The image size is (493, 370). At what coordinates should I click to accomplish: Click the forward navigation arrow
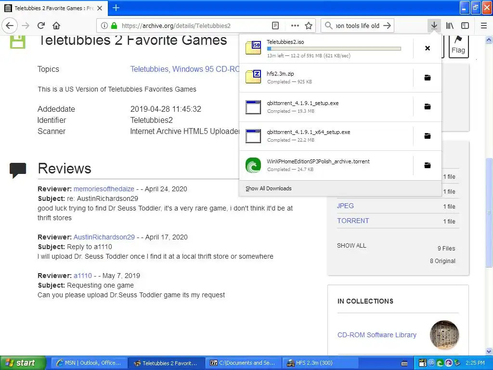[26, 26]
